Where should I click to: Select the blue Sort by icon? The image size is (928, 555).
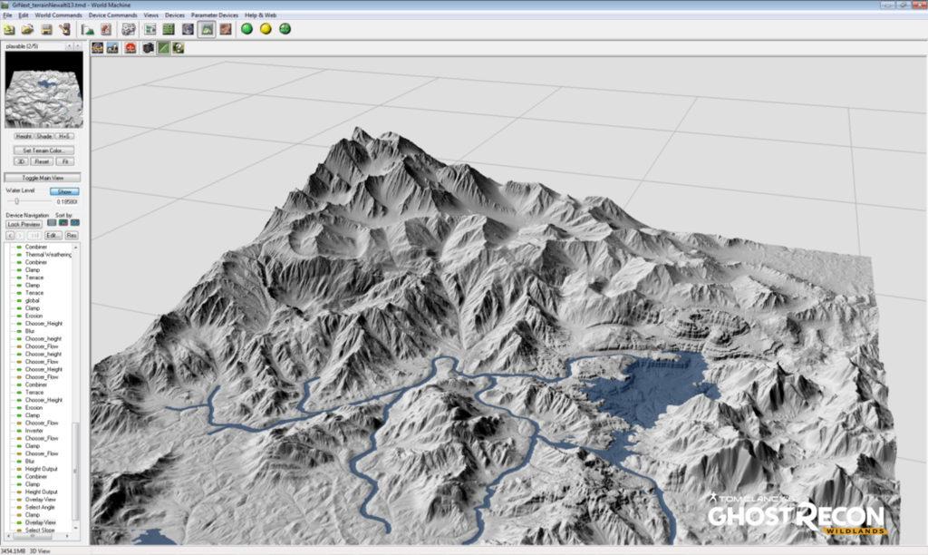(74, 223)
